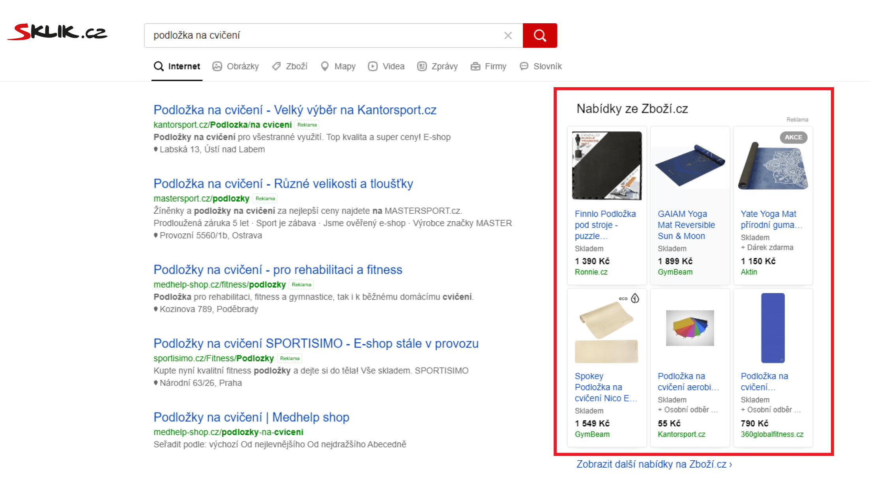The width and height of the screenshot is (870, 491).
Task: Click the Sklik.cz logo
Action: 58,32
